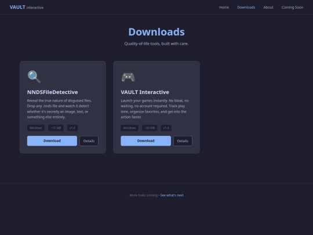Click the Windows tag on NNDSFileDetective card

pos(36,128)
